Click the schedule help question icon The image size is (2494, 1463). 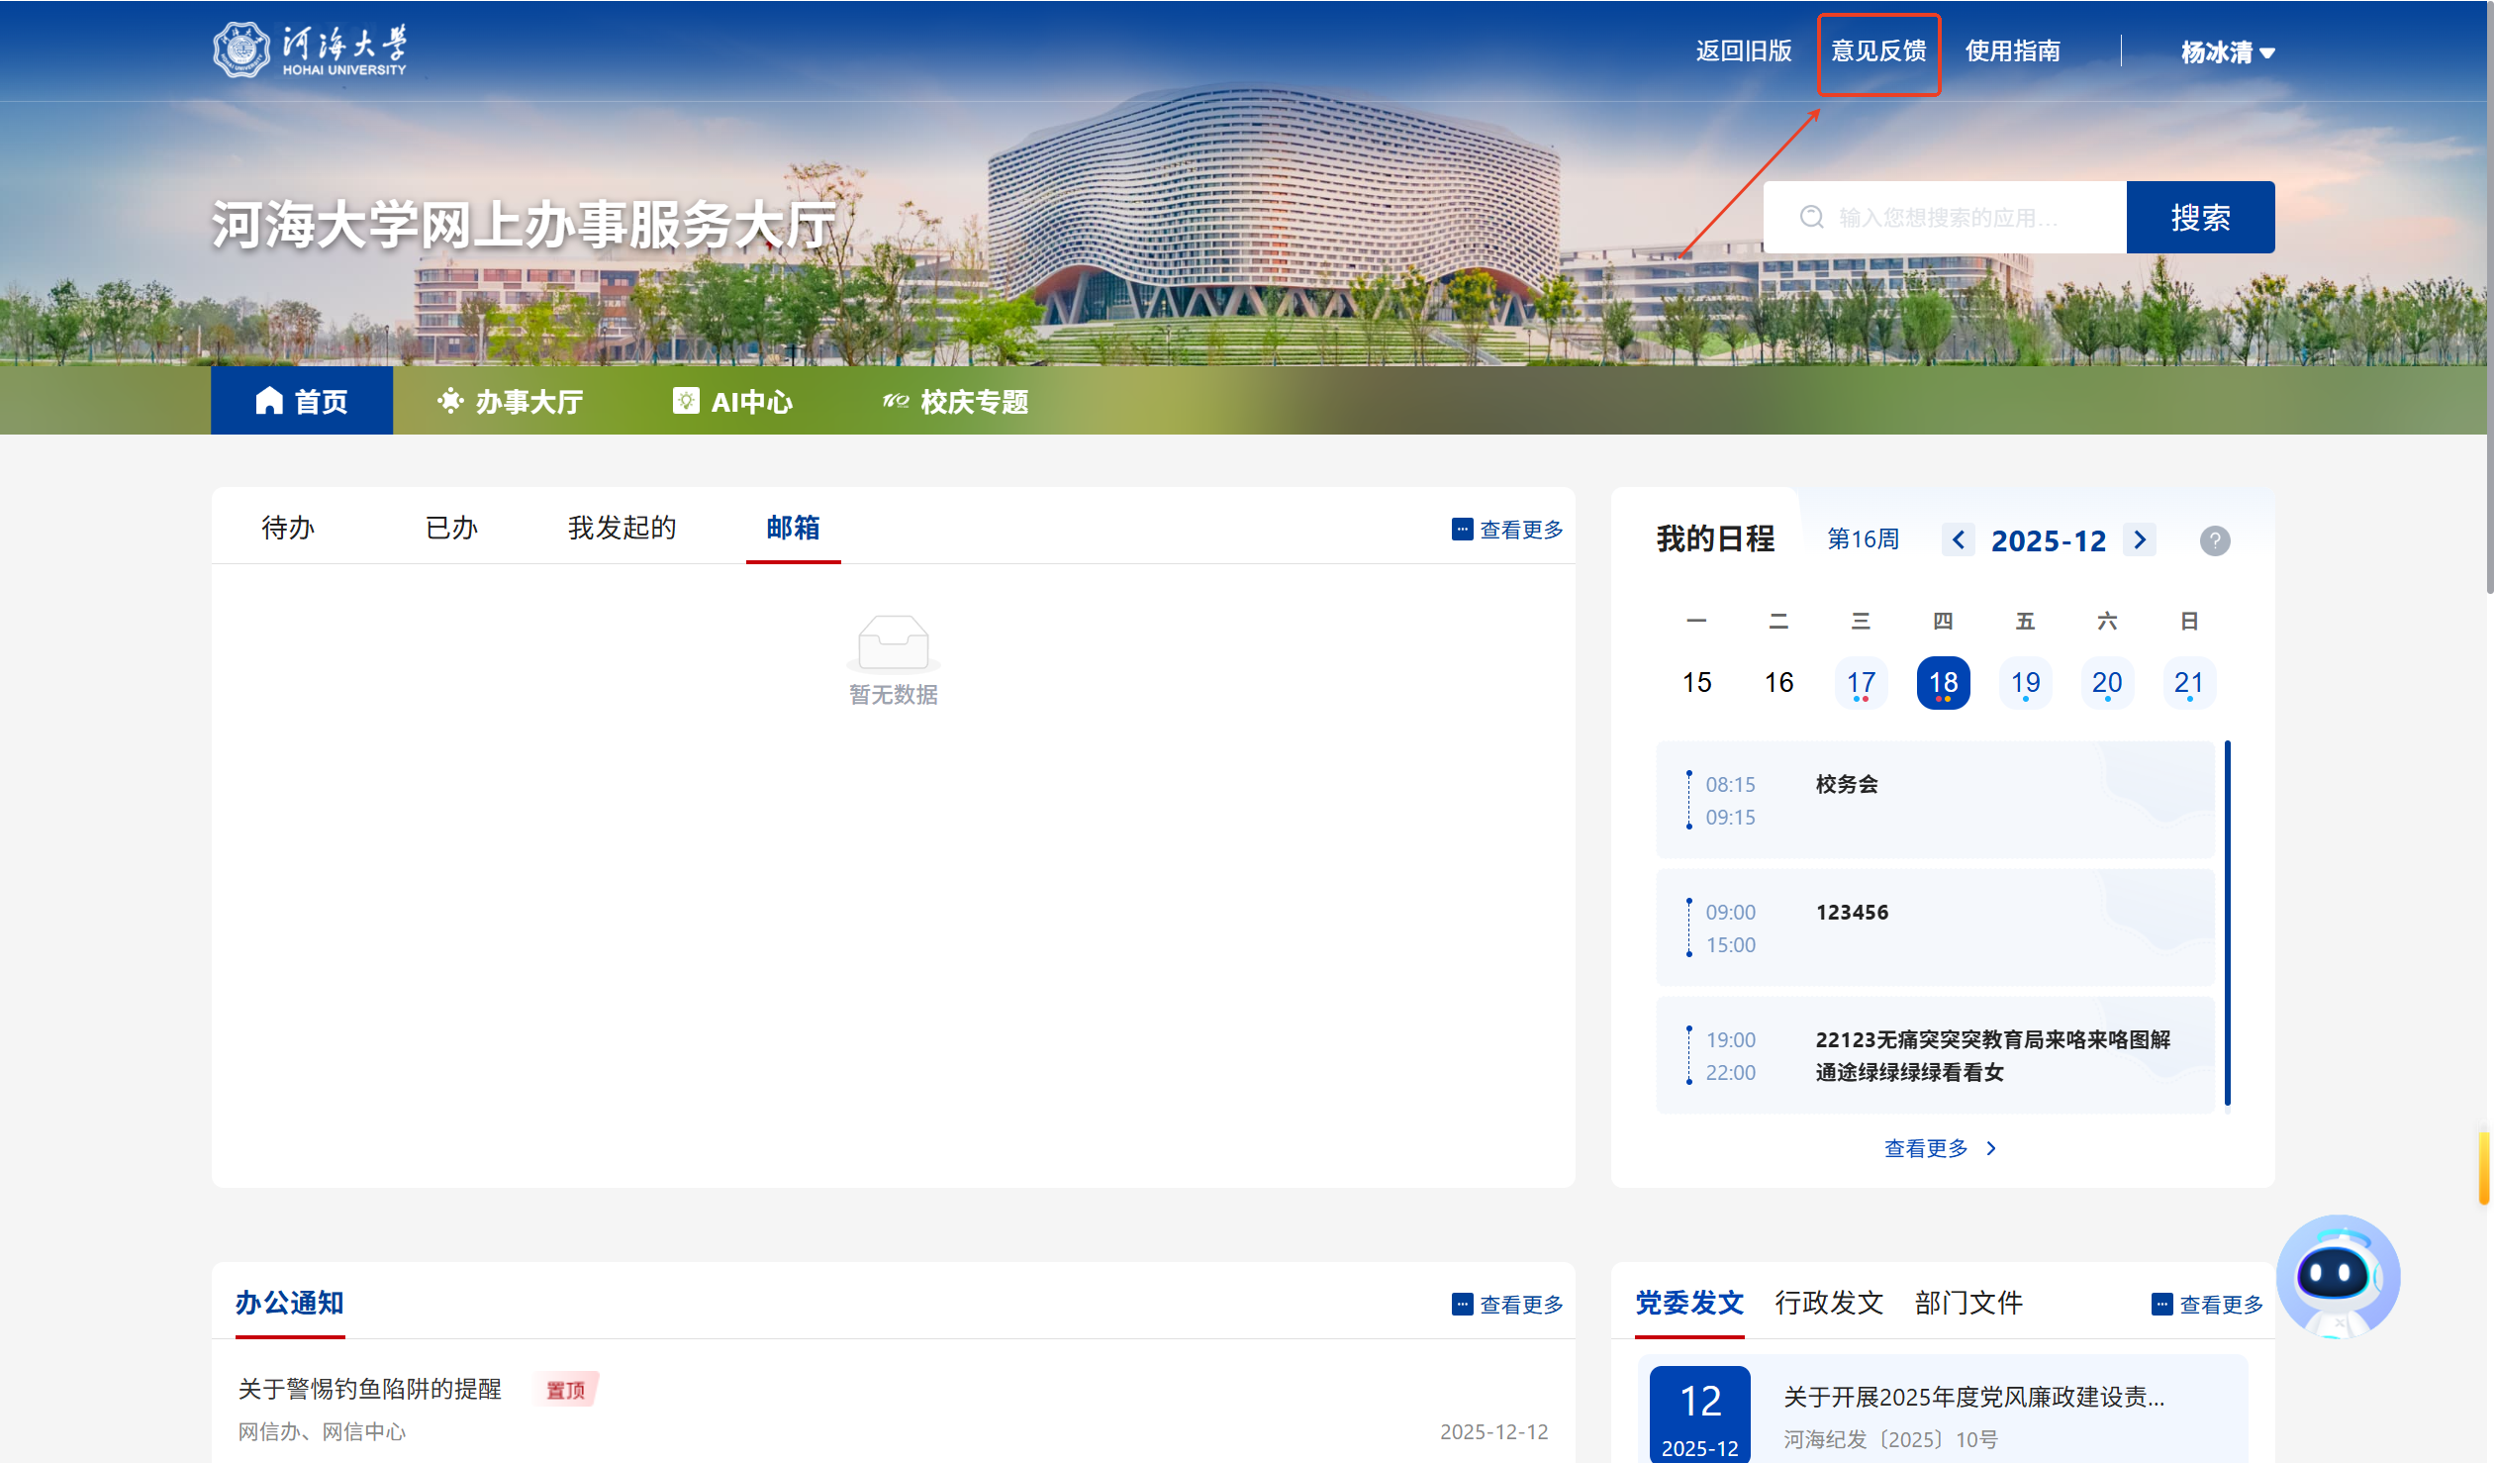2214,540
